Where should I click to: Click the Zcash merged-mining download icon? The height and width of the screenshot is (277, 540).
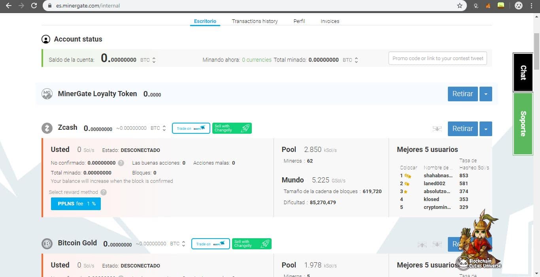pos(437,129)
